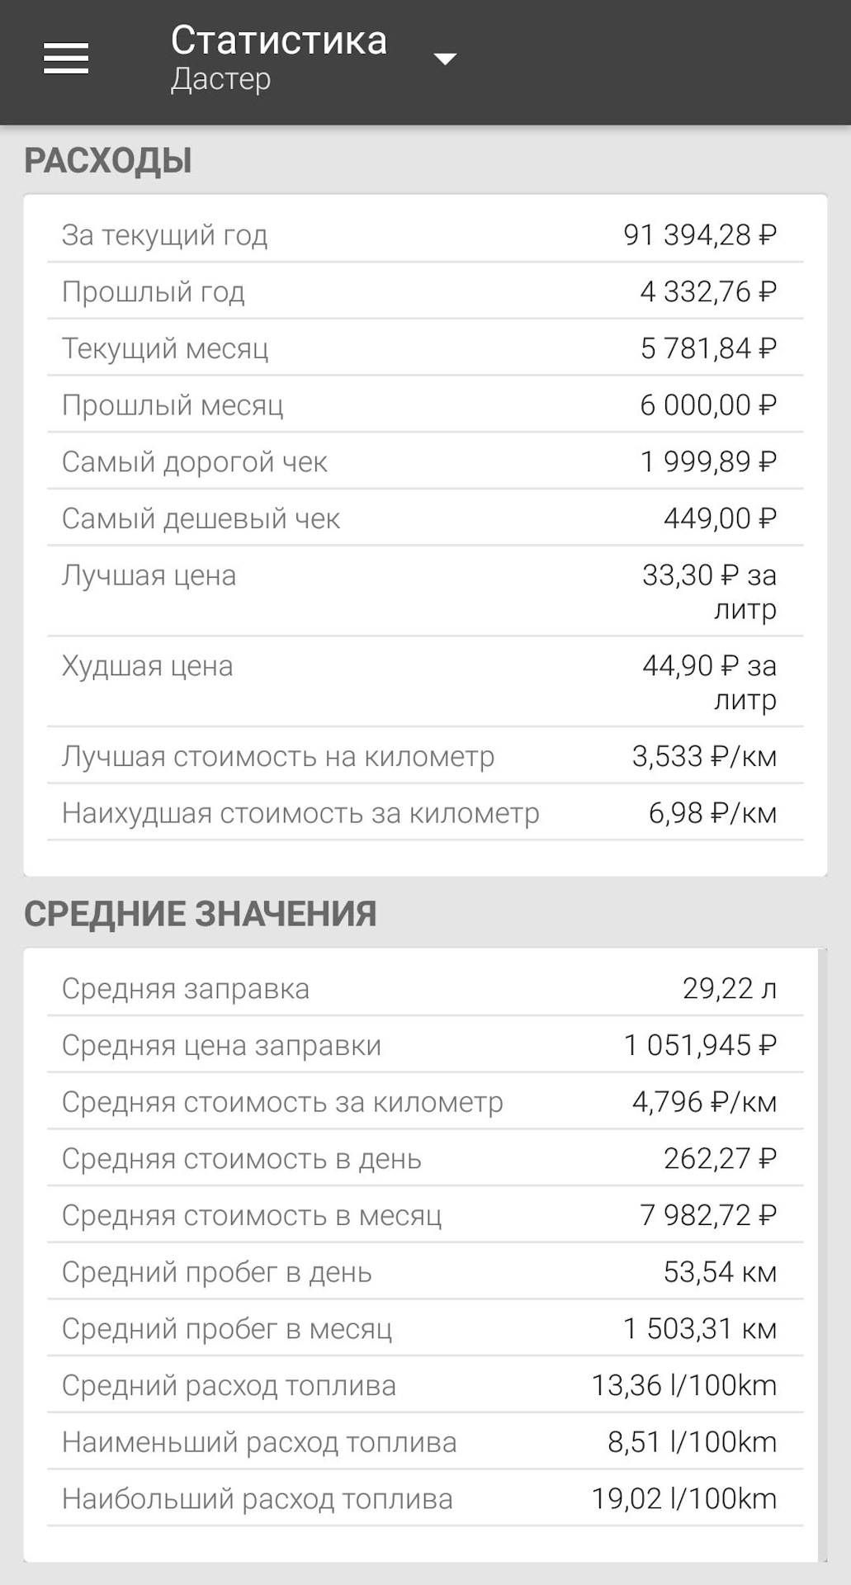Tap the Средний пробег в день row
Viewport: 851px width, 1585px height.
point(424,1272)
